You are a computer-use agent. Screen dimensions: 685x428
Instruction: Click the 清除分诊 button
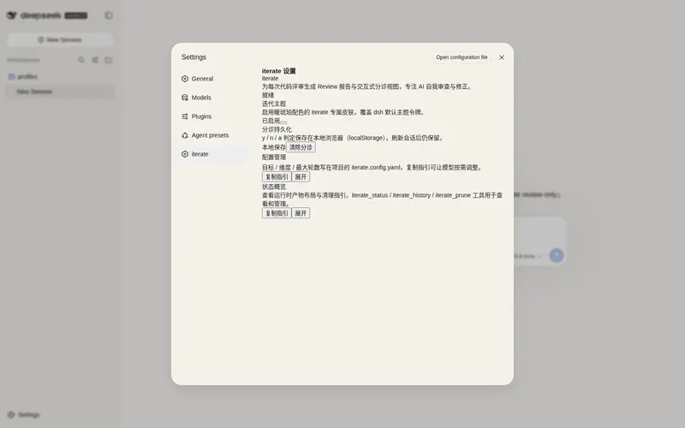point(301,147)
